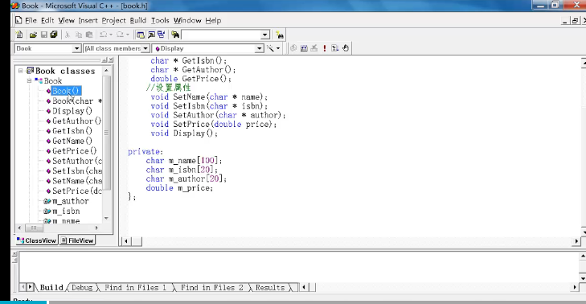Image resolution: width=586 pixels, height=304 pixels.
Task: Click the Insert/Remove Breakpoint hand icon
Action: [x=346, y=48]
